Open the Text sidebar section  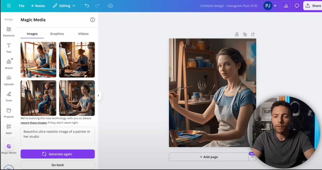[9, 48]
